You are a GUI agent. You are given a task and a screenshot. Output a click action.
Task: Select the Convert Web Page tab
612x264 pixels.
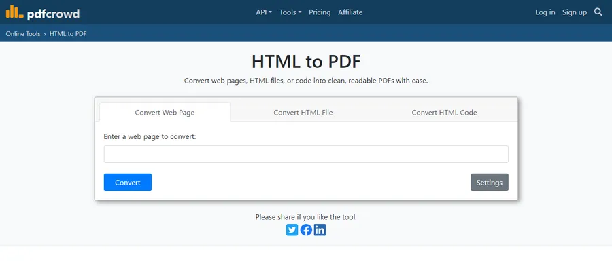click(165, 113)
